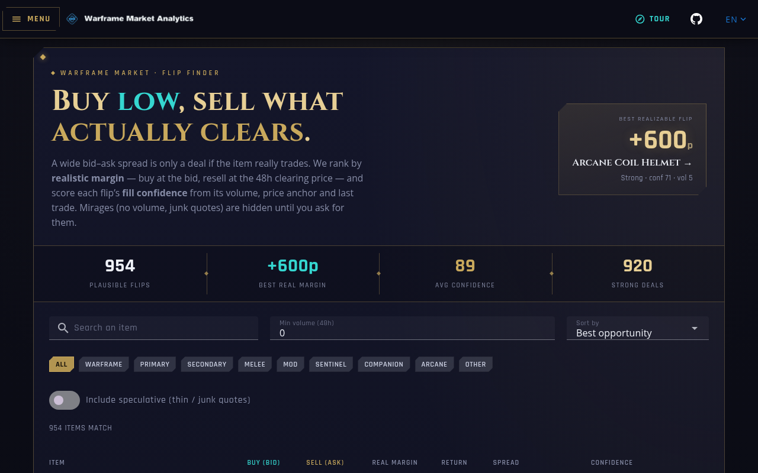This screenshot has width=758, height=473.
Task: Click the Search an item field
Action: [153, 328]
